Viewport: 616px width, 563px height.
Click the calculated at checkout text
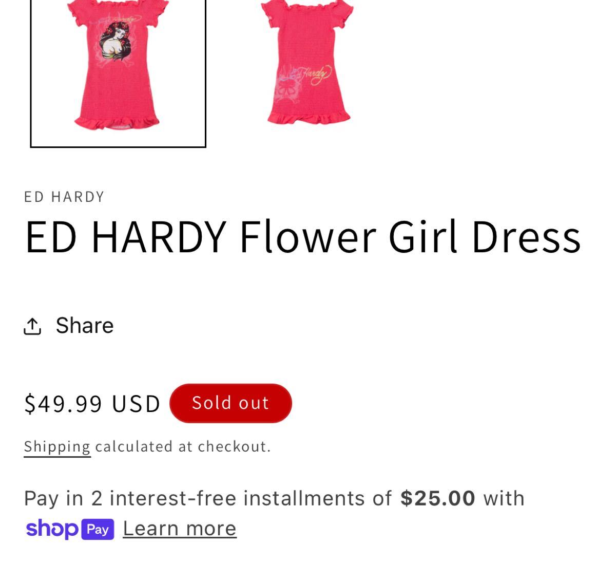[183, 446]
